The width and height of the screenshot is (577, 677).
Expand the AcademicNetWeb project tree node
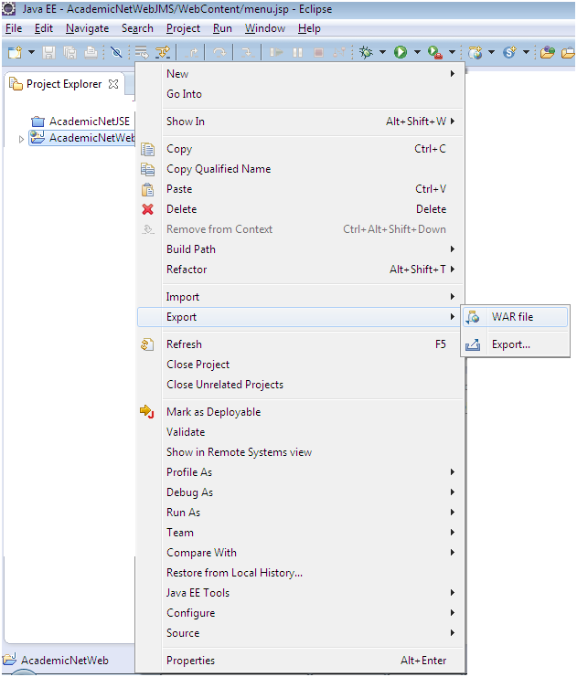[x=22, y=139]
